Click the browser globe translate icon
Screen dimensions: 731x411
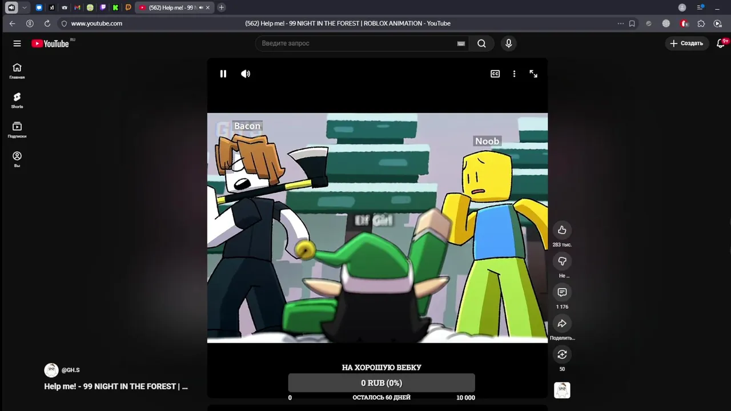pyautogui.click(x=666, y=23)
